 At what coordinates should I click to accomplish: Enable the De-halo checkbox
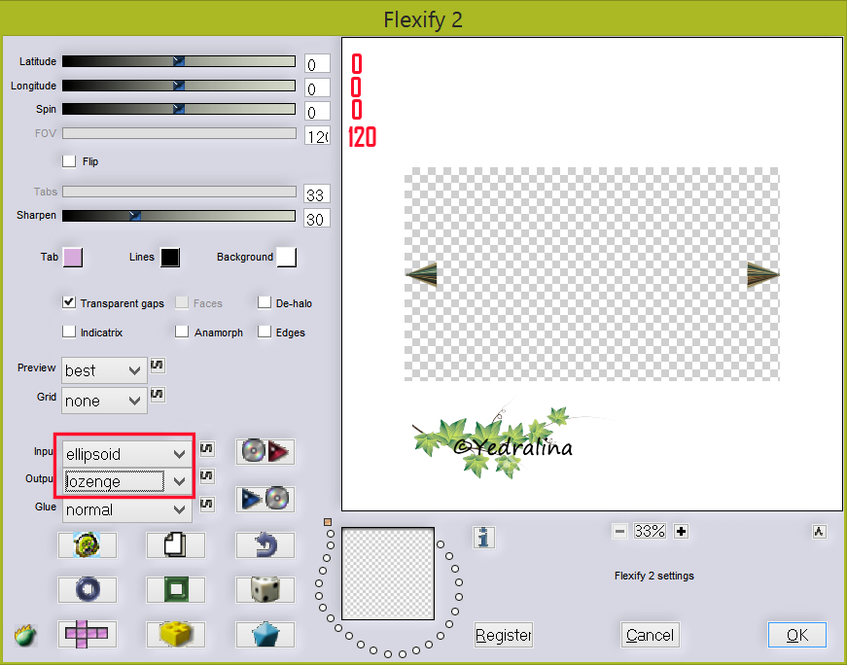click(265, 302)
